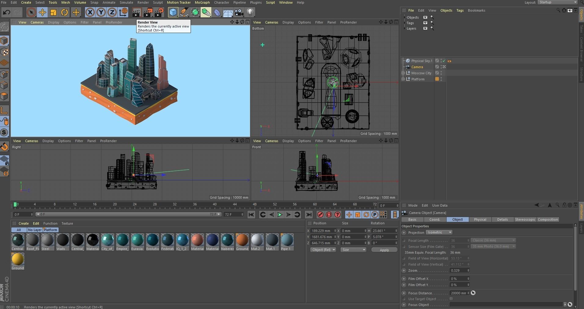
Task: Toggle Z axis lock
Action: tap(112, 12)
